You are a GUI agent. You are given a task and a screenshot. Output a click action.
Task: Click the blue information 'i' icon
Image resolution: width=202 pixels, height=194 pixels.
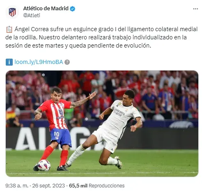click(9, 62)
